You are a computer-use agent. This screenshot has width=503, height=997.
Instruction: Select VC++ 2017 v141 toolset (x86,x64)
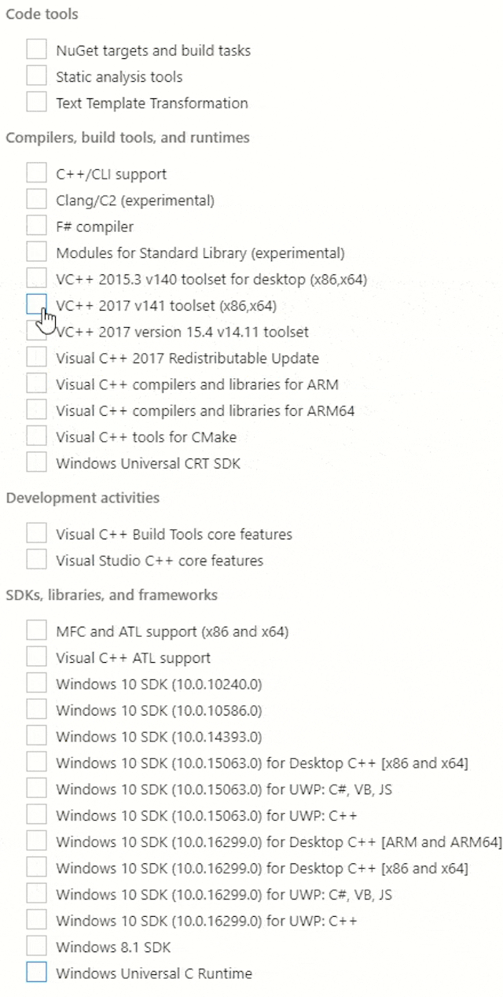pos(35,305)
